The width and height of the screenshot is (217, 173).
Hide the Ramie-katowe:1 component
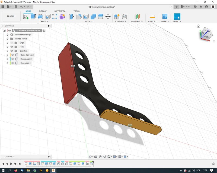12,55
